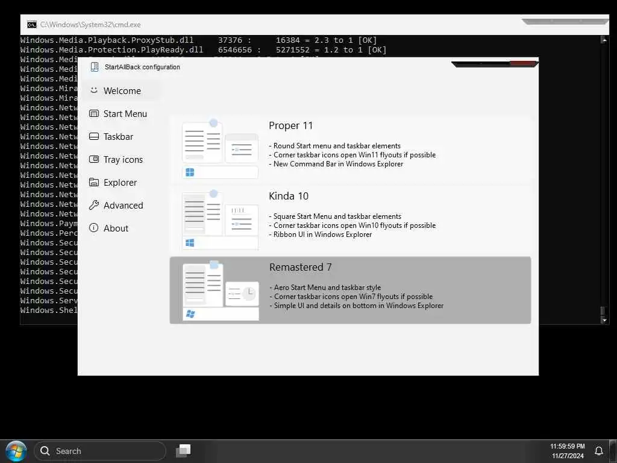Click the About info icon
Image resolution: width=617 pixels, height=463 pixels.
click(x=93, y=227)
